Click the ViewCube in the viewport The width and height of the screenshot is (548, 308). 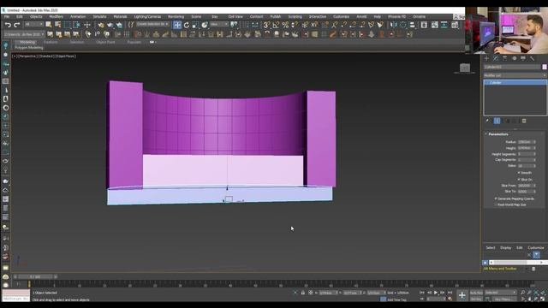[x=464, y=68]
